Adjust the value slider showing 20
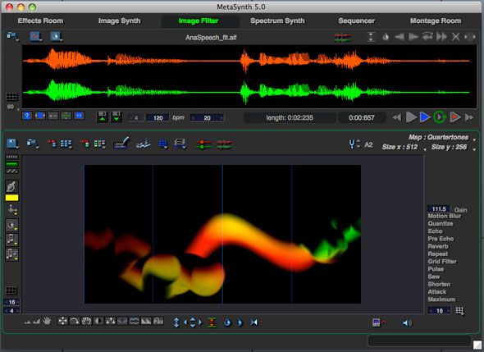 point(207,117)
